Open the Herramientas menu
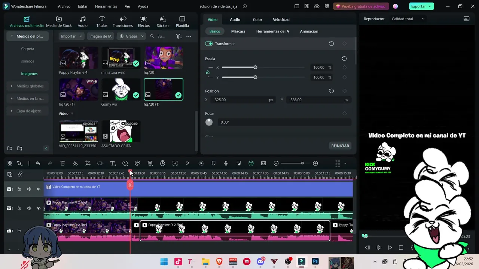Image resolution: width=479 pixels, height=269 pixels. tap(106, 6)
